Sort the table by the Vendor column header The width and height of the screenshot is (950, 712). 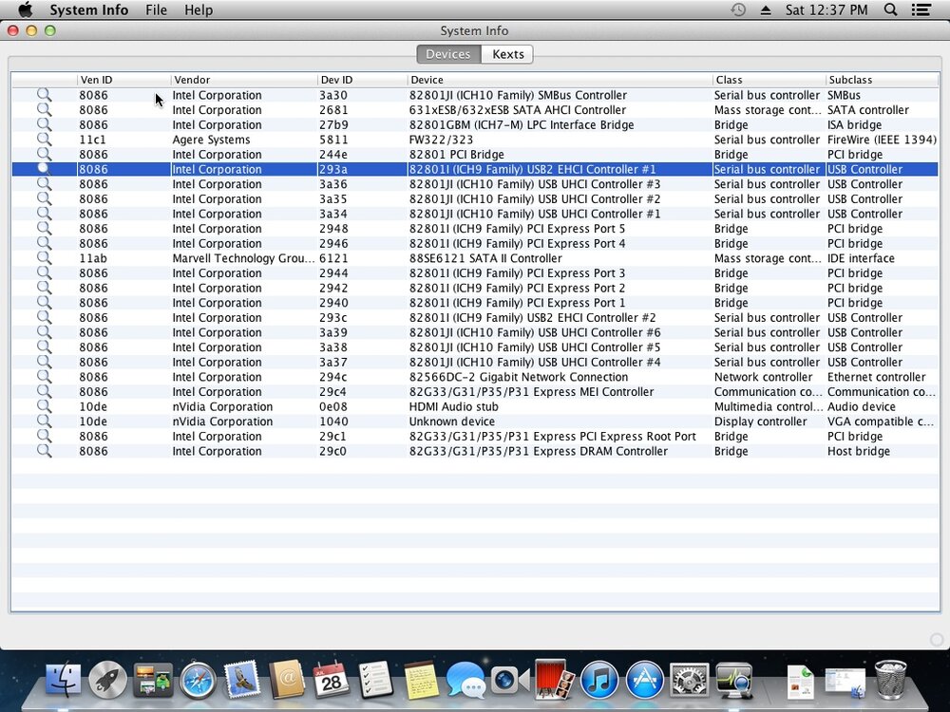[242, 80]
